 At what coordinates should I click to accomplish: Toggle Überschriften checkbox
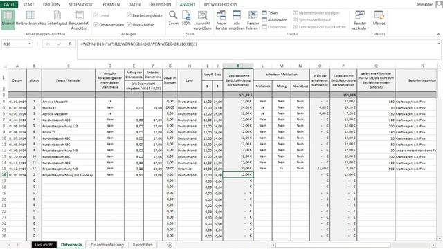click(129, 25)
